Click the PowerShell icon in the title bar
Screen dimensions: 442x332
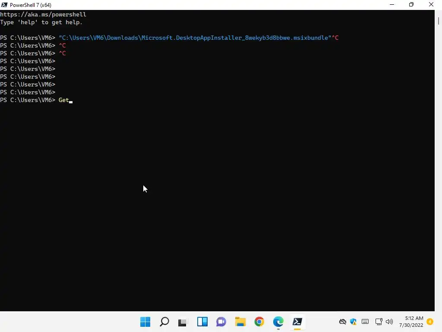(x=4, y=5)
